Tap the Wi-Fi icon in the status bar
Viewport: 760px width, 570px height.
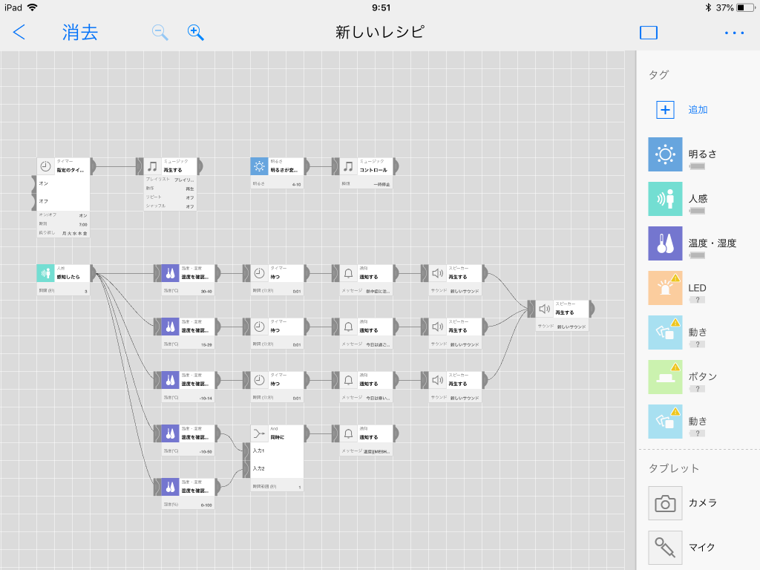pyautogui.click(x=33, y=7)
